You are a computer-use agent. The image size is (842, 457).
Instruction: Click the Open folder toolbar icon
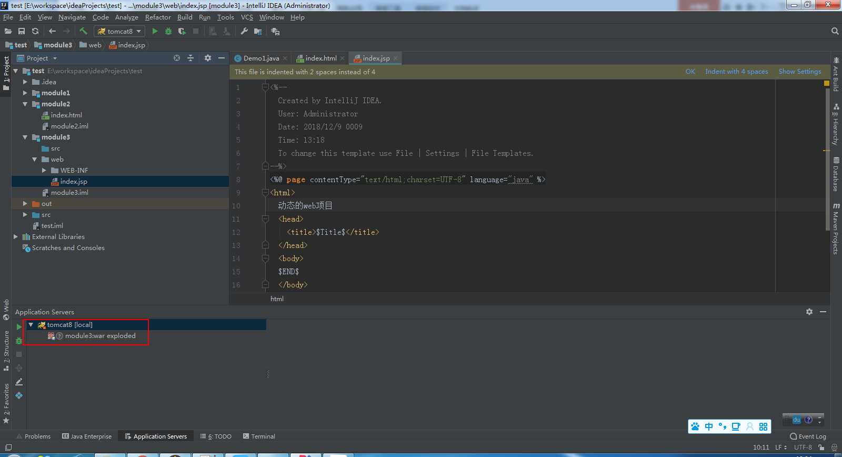8,31
